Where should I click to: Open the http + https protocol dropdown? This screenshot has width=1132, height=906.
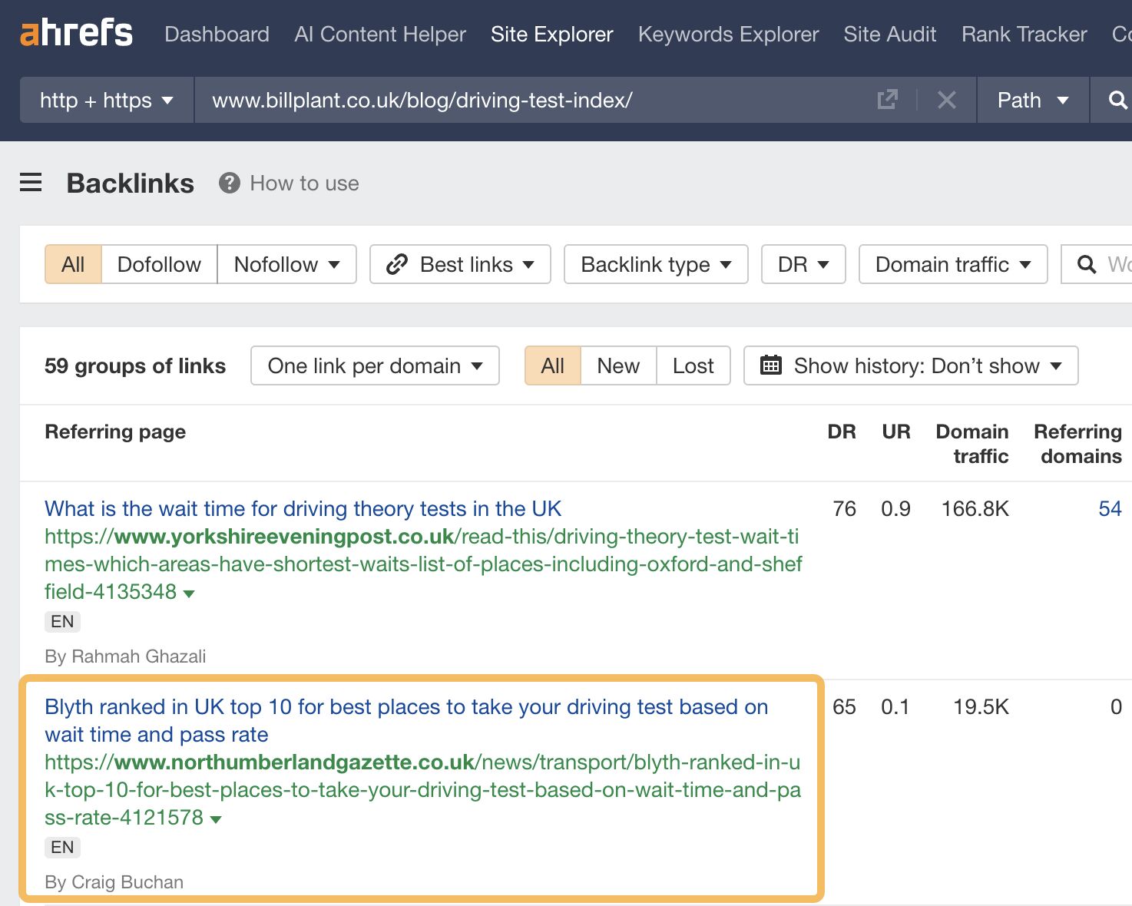106,100
